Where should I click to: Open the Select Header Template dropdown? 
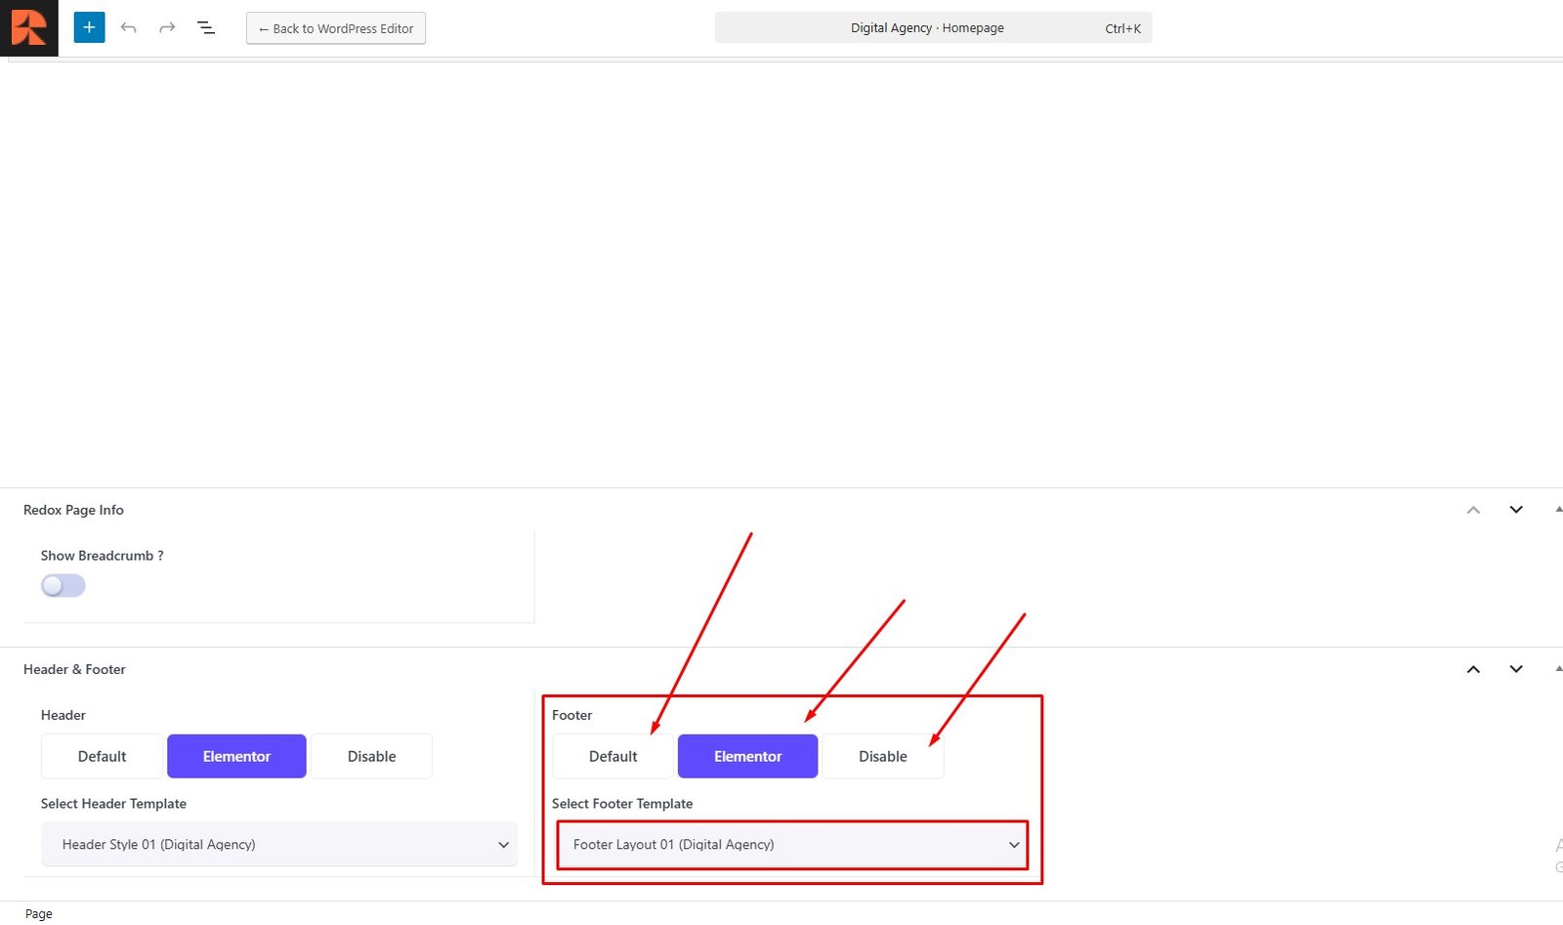tap(279, 844)
